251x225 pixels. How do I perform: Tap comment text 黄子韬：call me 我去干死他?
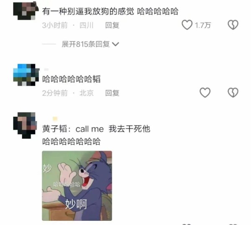coord(96,129)
